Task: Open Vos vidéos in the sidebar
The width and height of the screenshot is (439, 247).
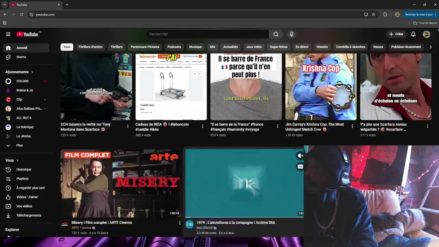Action: [26, 206]
